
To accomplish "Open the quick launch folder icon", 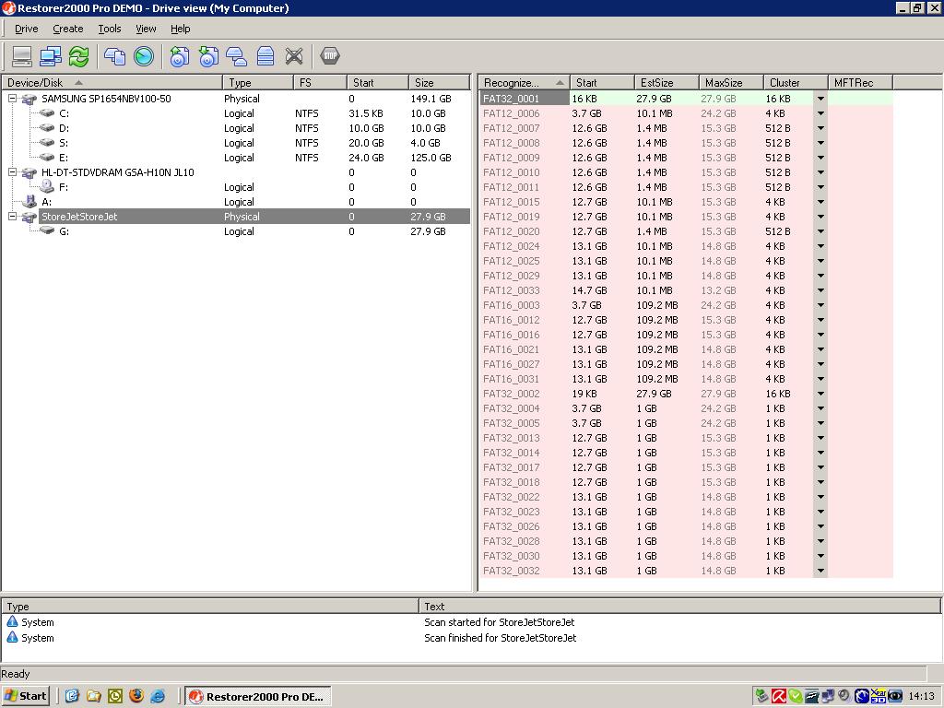I will point(93,696).
